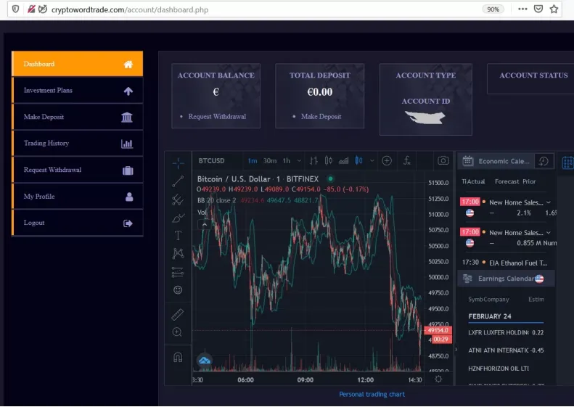574x407 pixels.
Task: Click the Personal trading chart link
Action: coord(372,394)
